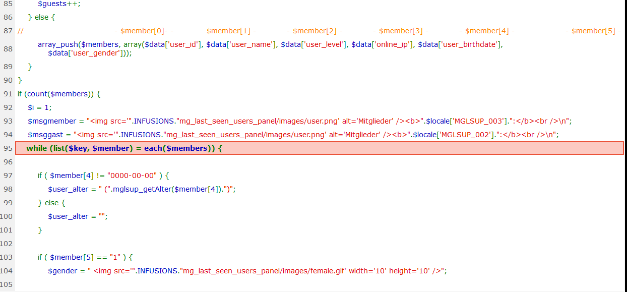Click $member[1] in the comment line
Viewport: 627px width, 292px height.
point(228,31)
